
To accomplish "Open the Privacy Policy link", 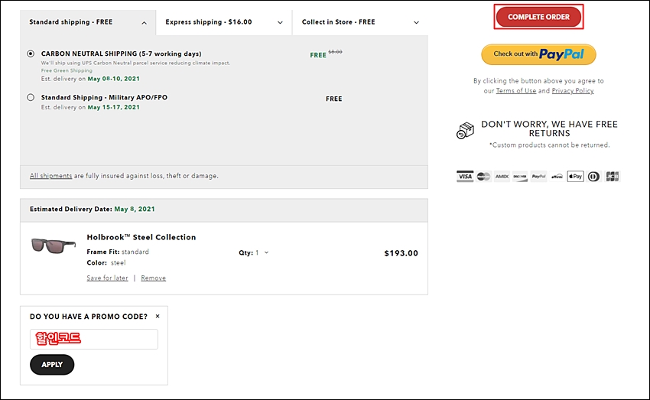I will [x=573, y=91].
